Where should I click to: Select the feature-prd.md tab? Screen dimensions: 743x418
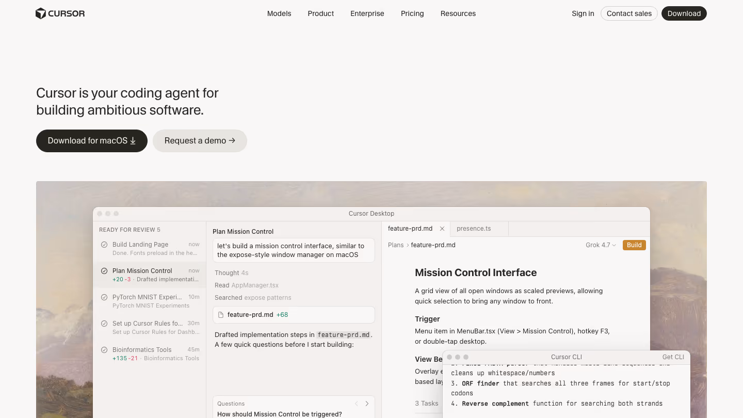[x=416, y=229]
